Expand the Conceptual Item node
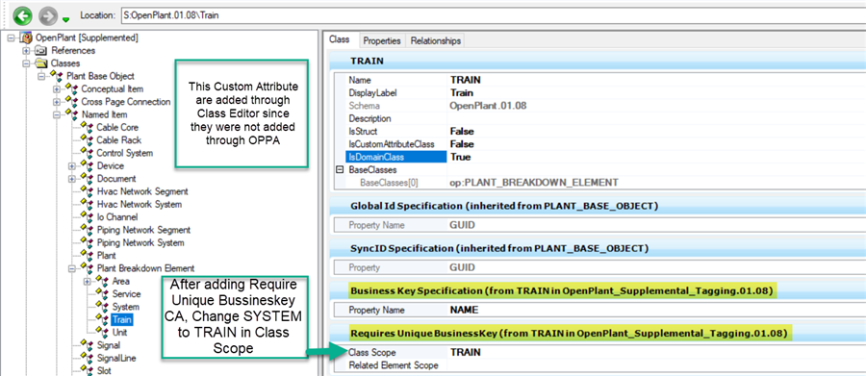 [x=56, y=88]
